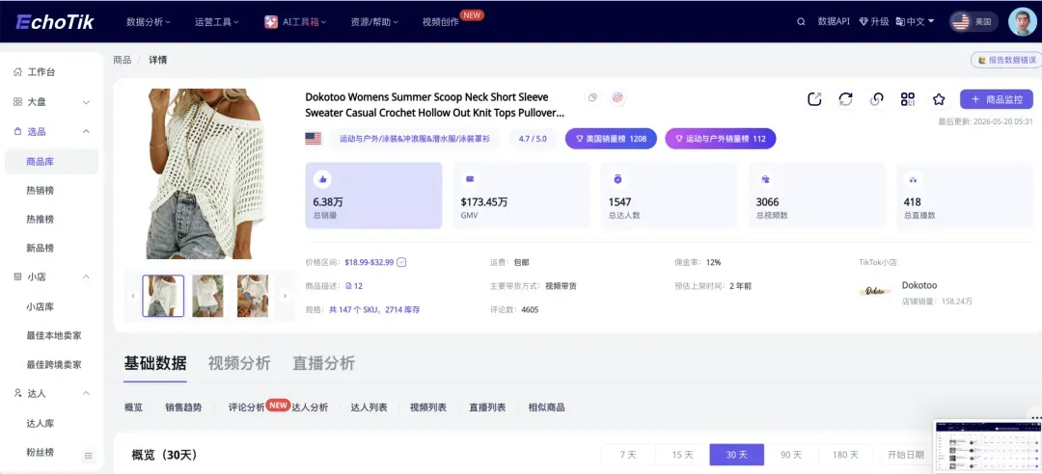Switch to the 视频分析 tab
This screenshot has height=474, width=1042.
point(239,363)
